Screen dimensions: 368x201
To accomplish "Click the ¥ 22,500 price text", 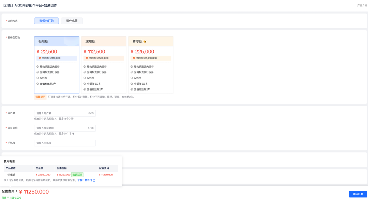I will pos(47,52).
